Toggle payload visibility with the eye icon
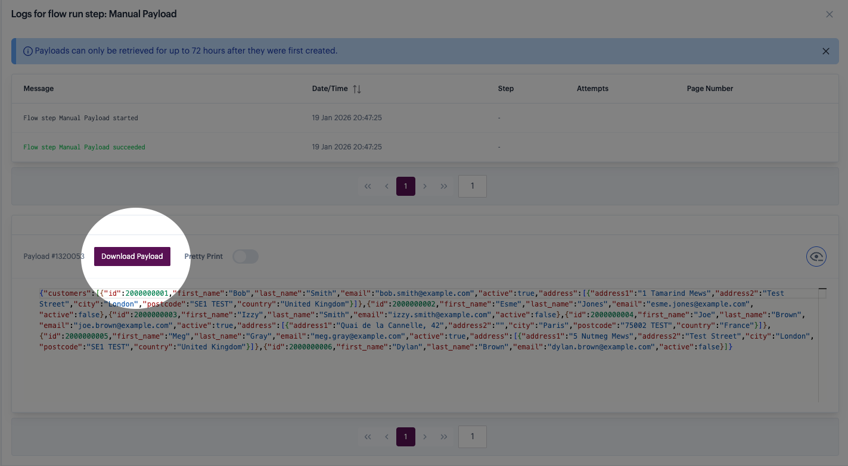 (816, 257)
